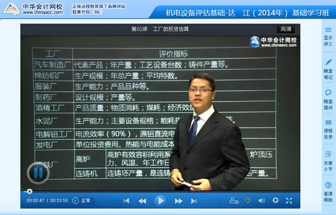Click the 连铸机 cell in the table
336x215 pixels.
(86, 174)
